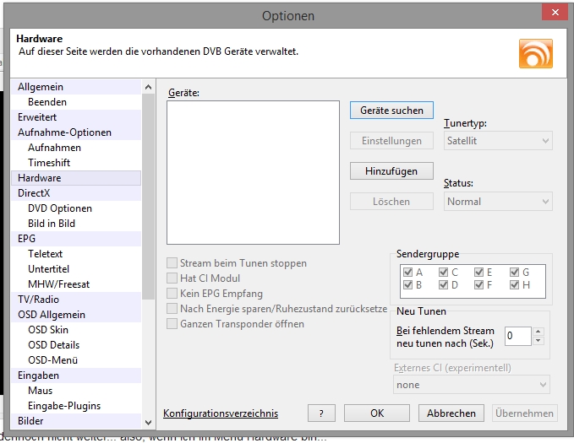Click the question mark help button

point(321,413)
